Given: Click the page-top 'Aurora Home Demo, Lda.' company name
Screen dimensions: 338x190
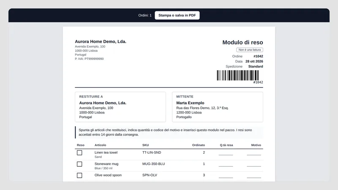Looking at the screenshot, I should coord(101,41).
